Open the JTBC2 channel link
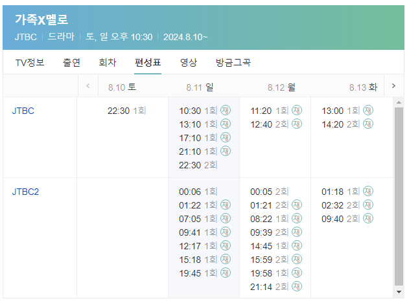 pos(25,192)
